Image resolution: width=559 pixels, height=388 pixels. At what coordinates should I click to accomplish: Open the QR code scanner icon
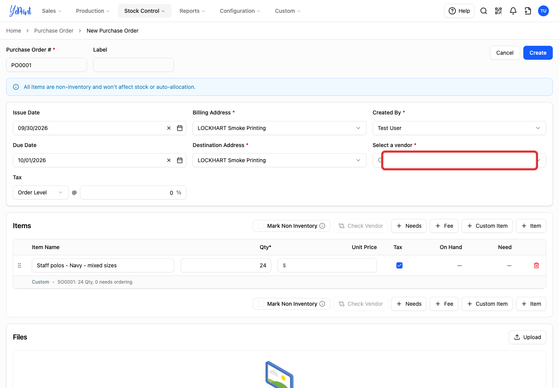[x=498, y=11]
